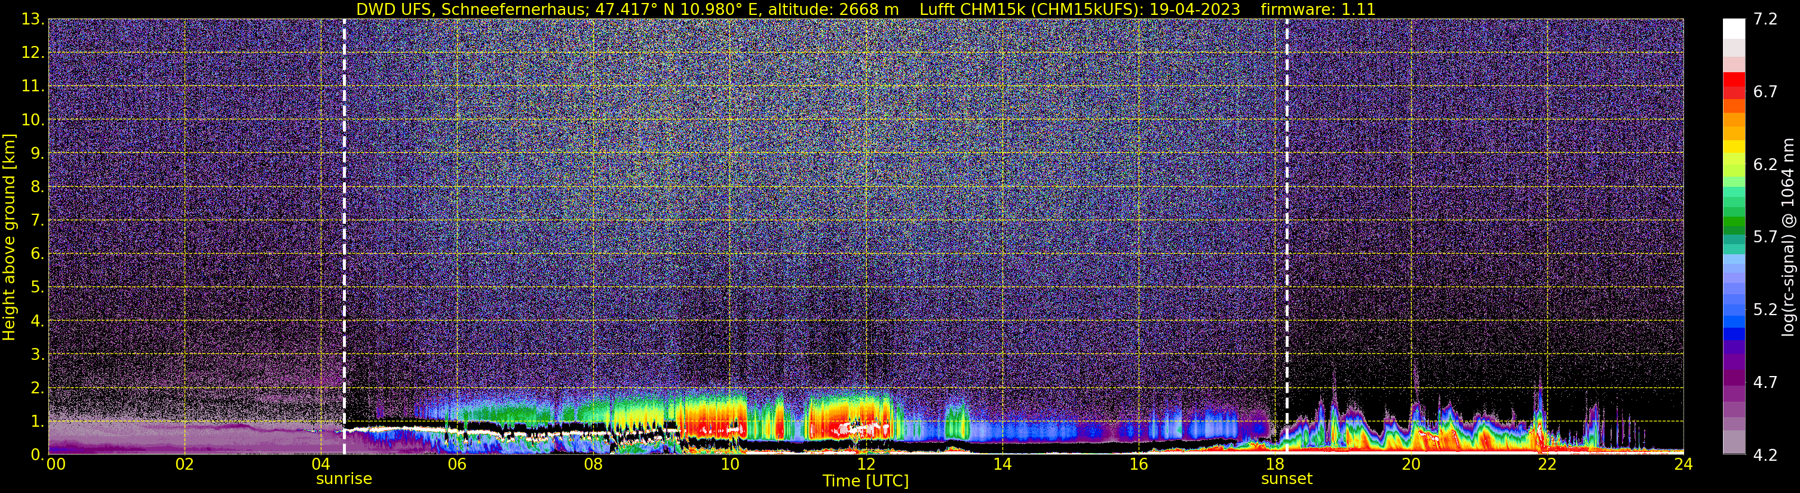Click the height tick label '7.'
1800x493 pixels.
click(37, 220)
